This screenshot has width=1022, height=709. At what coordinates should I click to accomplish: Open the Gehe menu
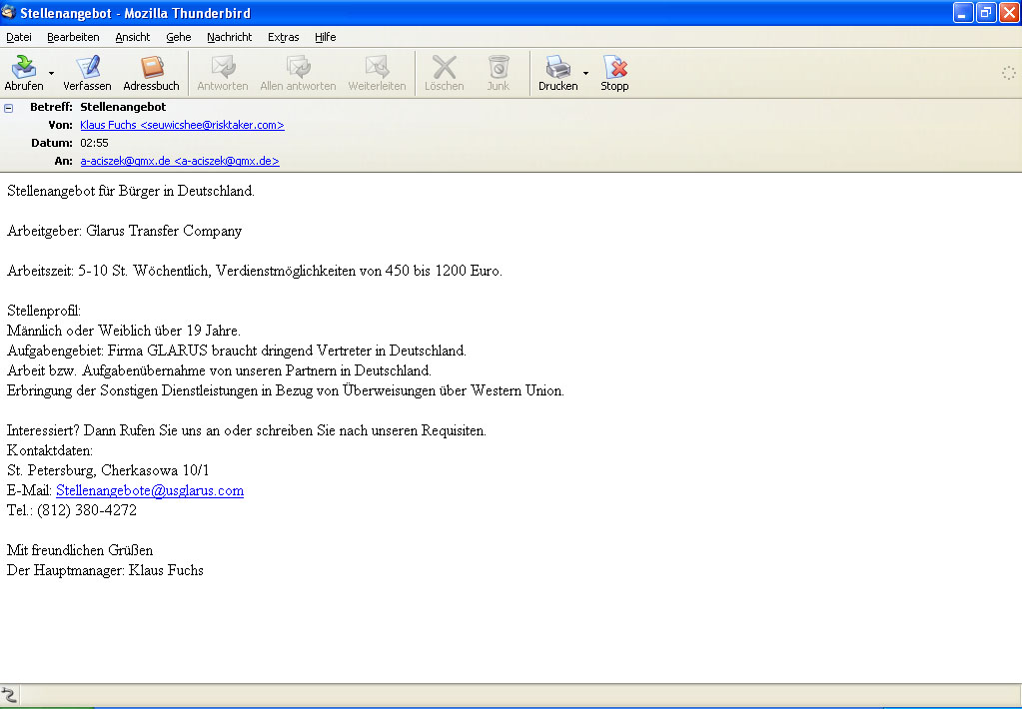click(x=179, y=37)
